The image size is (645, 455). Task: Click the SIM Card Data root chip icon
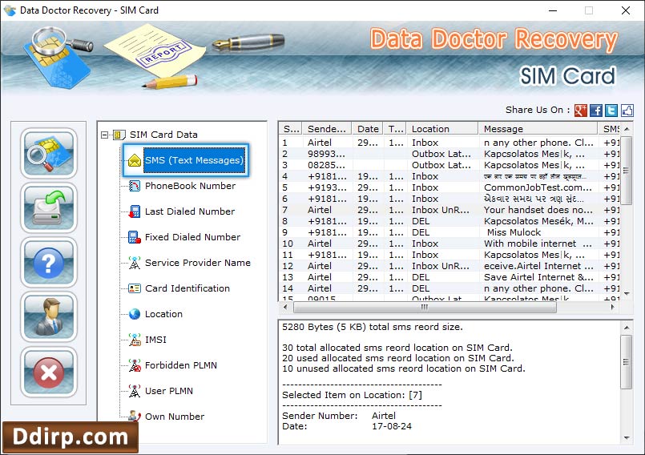119,135
